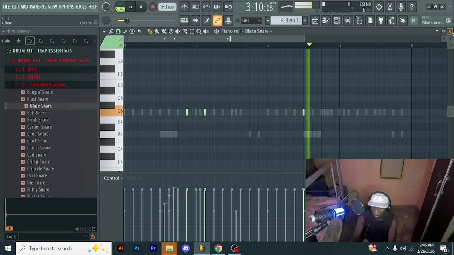
Task: Toggle blend recording overdub button
Action: pos(217,7)
